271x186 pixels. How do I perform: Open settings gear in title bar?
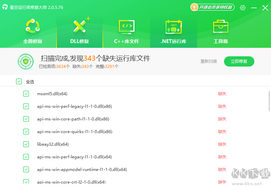(x=243, y=8)
